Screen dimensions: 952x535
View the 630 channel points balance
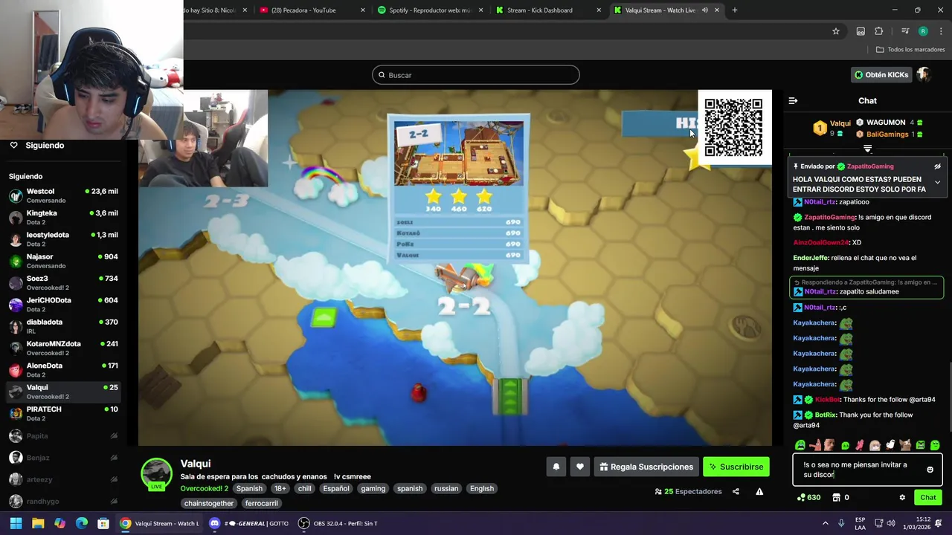coord(808,498)
